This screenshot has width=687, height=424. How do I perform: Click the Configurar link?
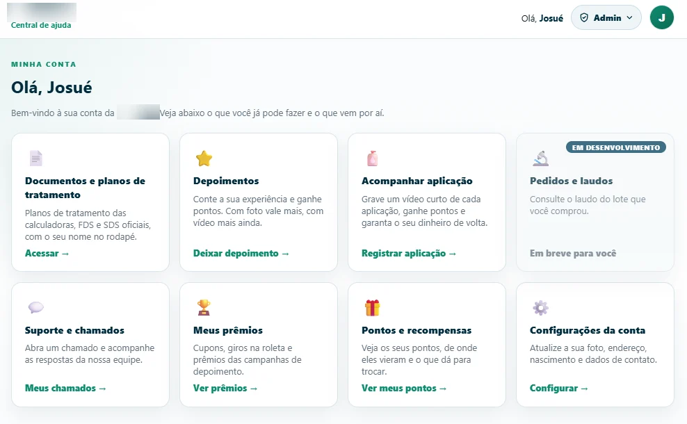558,388
